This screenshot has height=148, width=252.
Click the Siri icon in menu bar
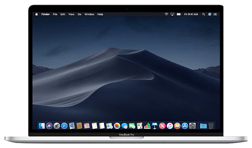[209, 14]
